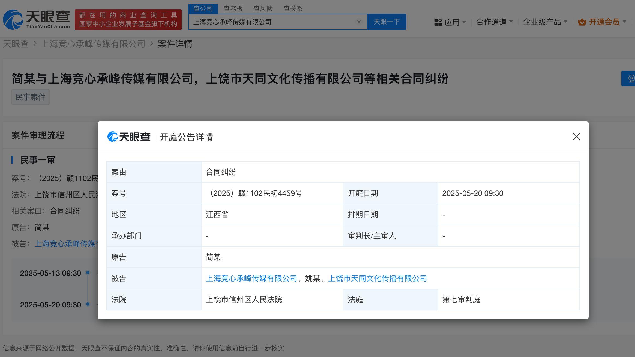Click the TianYanCha logo in the header
This screenshot has width=635, height=357.
pyautogui.click(x=36, y=19)
